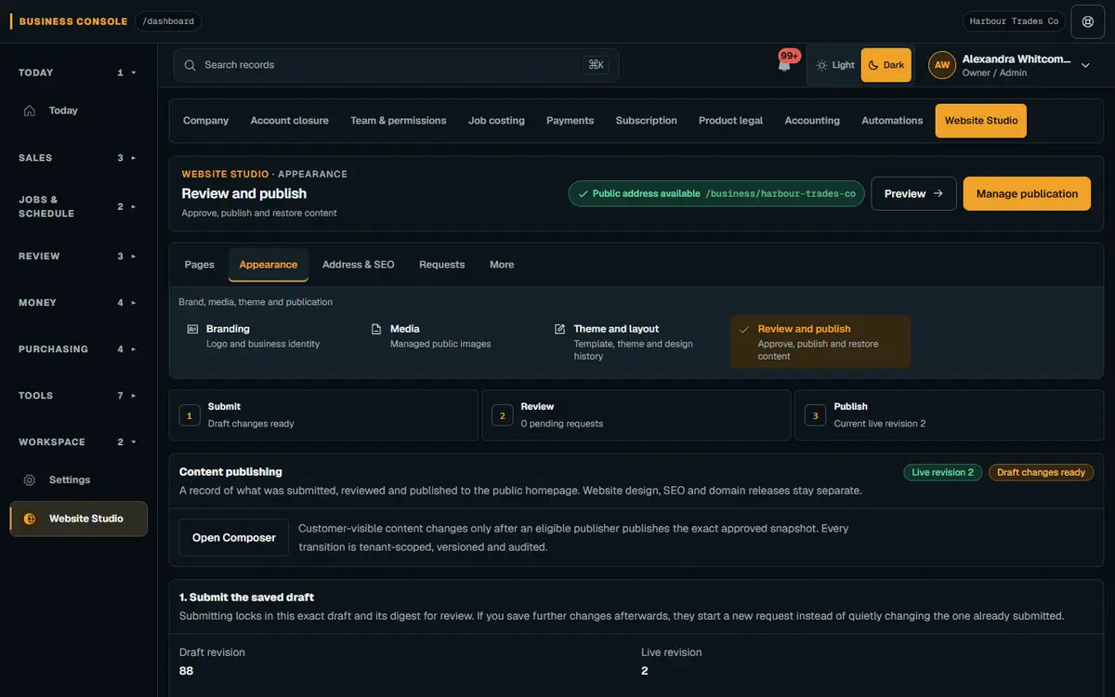The width and height of the screenshot is (1115, 697).
Task: Click the Website Studio globe icon in sidebar
Action: coord(30,519)
